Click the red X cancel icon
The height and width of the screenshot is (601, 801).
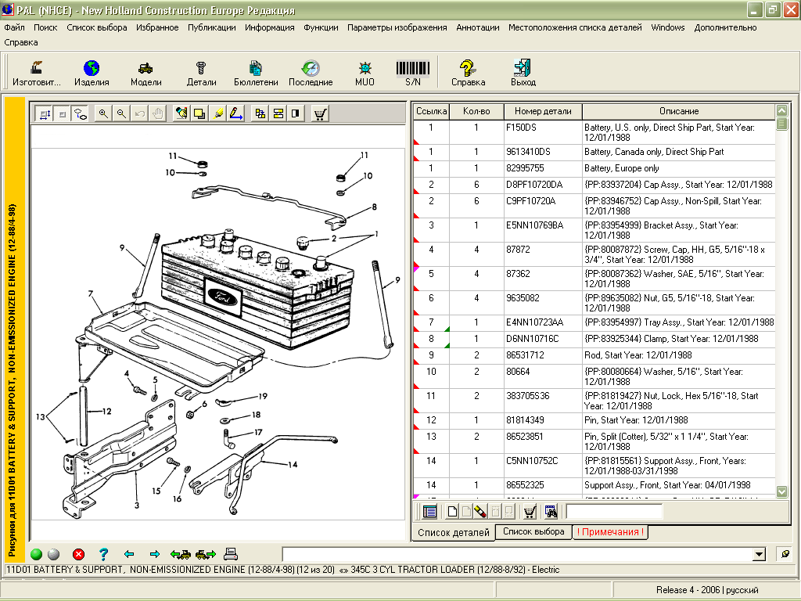point(78,555)
